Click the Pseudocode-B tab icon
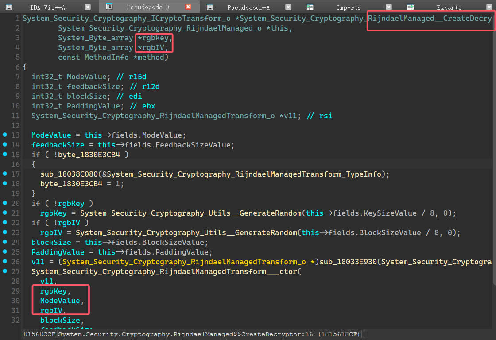The height and width of the screenshot is (340, 496). click(x=109, y=7)
